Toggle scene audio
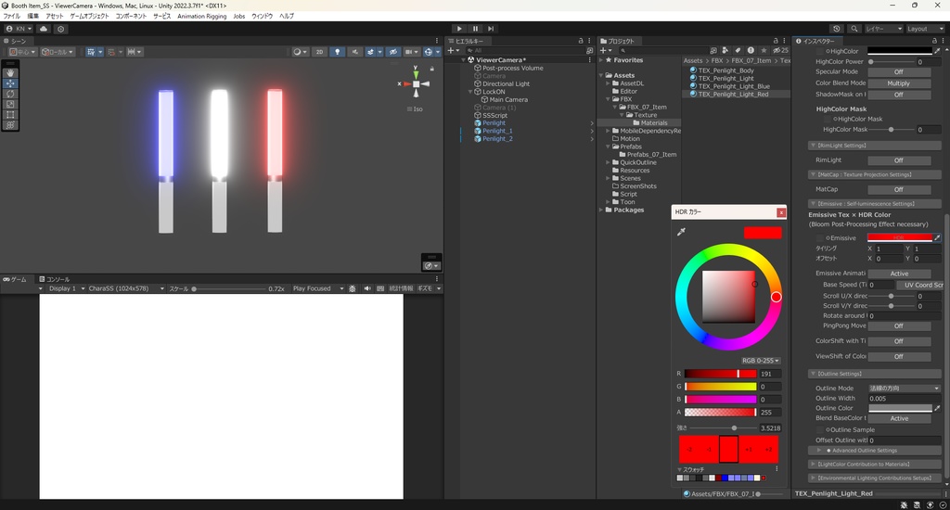Image resolution: width=950 pixels, height=510 pixels. [355, 52]
